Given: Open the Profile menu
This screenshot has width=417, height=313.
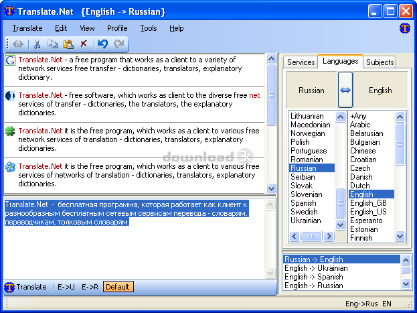Looking at the screenshot, I should (x=117, y=28).
